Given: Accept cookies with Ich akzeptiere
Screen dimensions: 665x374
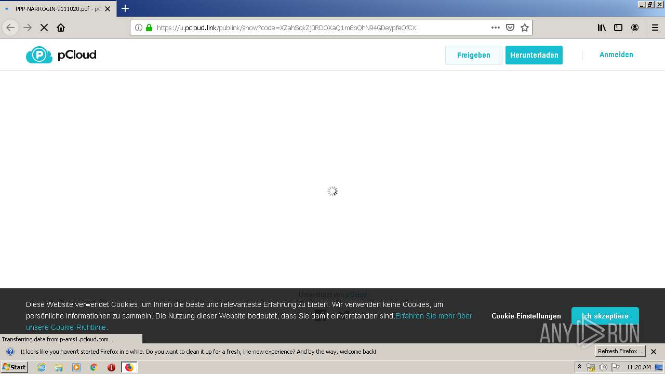Looking at the screenshot, I should [x=605, y=316].
